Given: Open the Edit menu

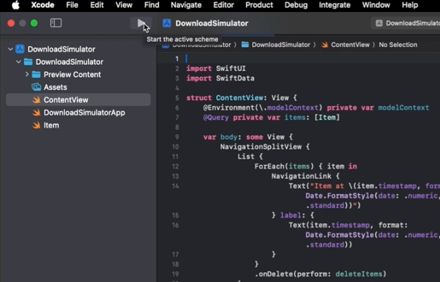Looking at the screenshot, I should 97,5.
